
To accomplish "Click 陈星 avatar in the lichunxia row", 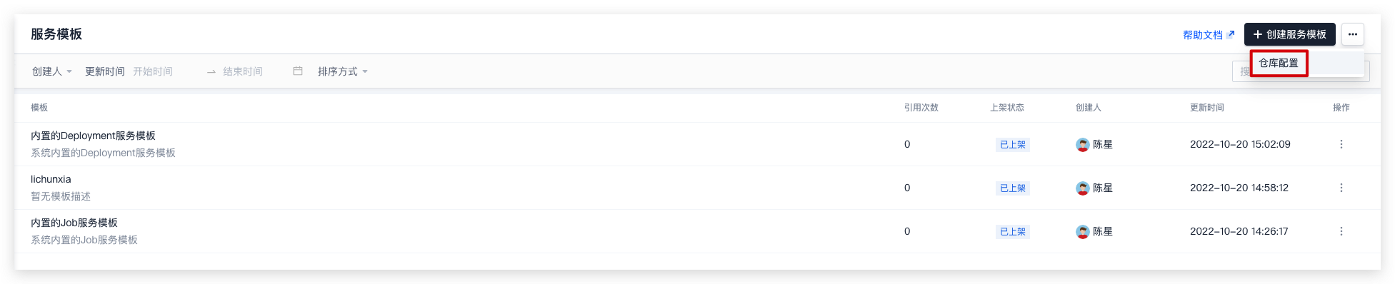I will pyautogui.click(x=1083, y=188).
